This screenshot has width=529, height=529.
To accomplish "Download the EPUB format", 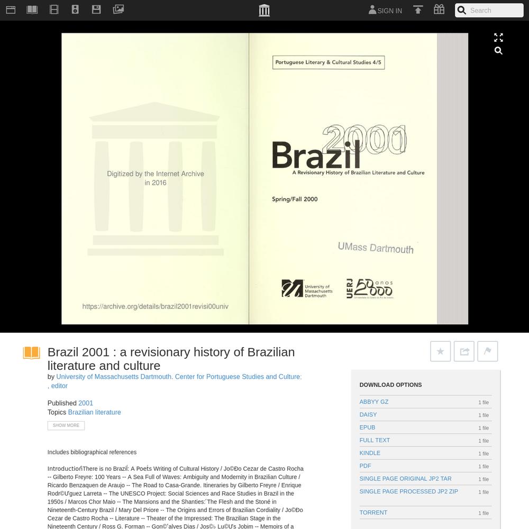I will click(368, 427).
